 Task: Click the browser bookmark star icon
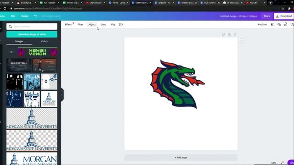[283, 8]
